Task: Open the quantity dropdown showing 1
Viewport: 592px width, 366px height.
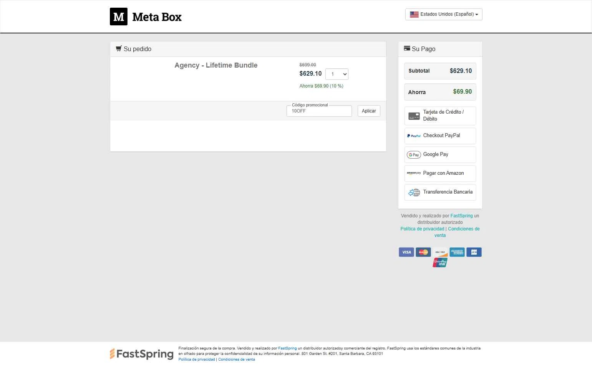Action: pyautogui.click(x=337, y=74)
